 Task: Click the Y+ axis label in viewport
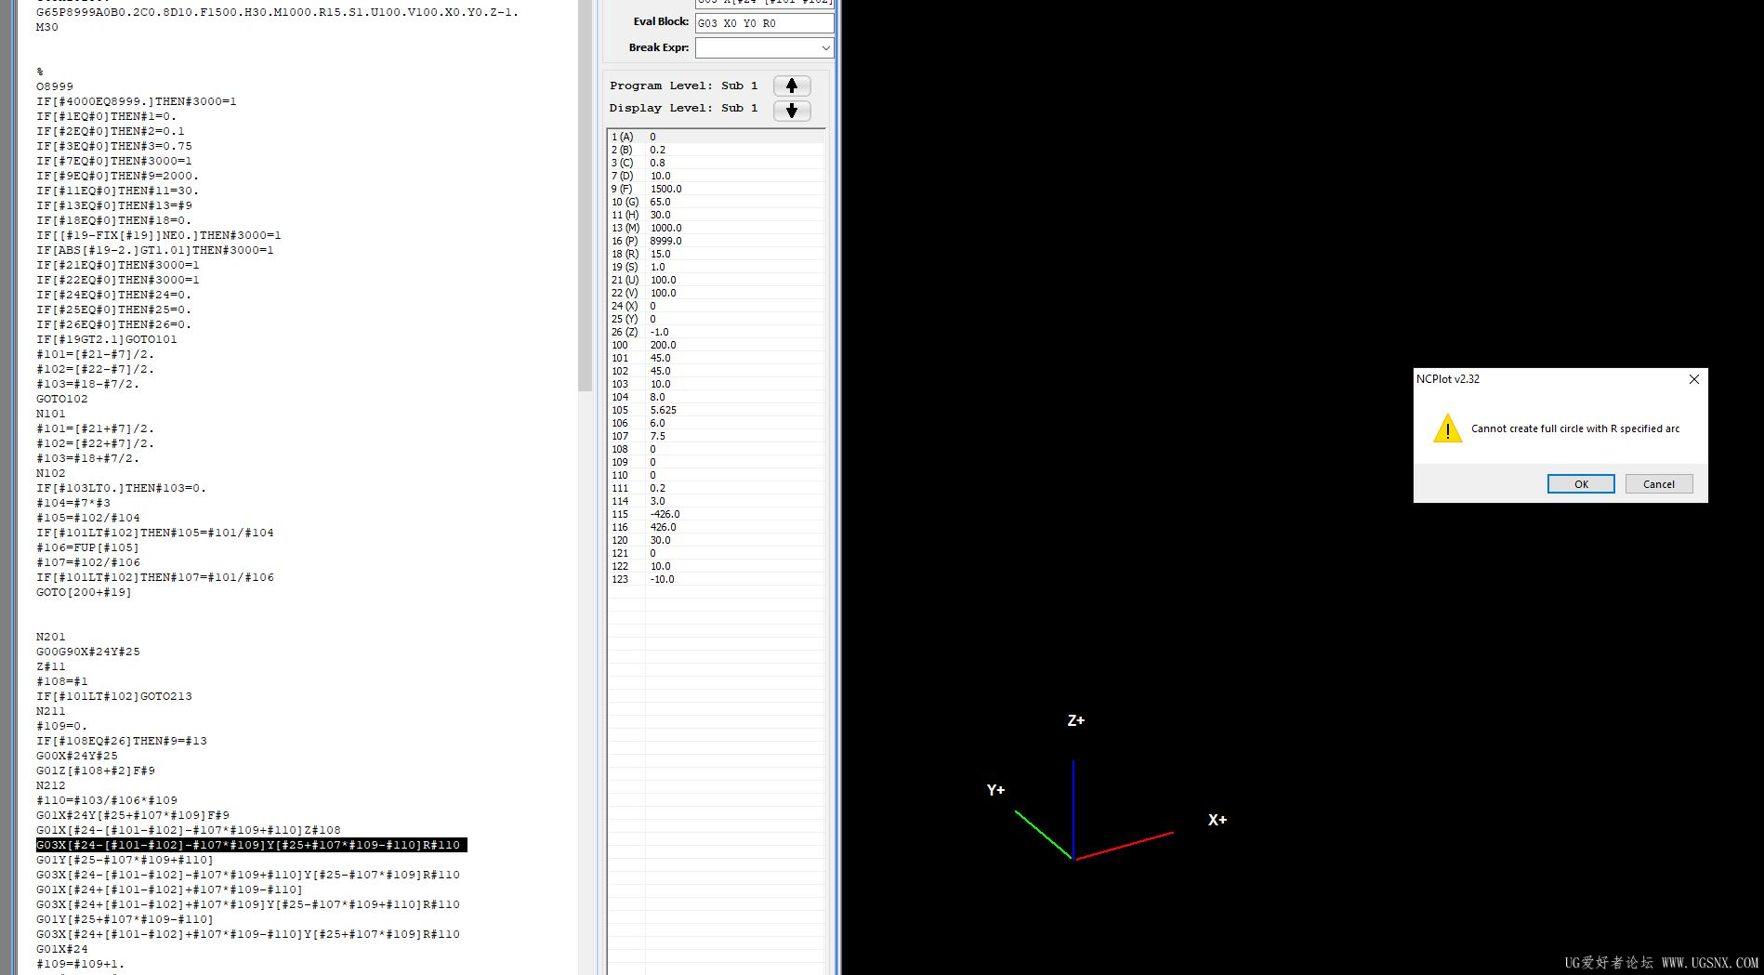click(x=995, y=790)
